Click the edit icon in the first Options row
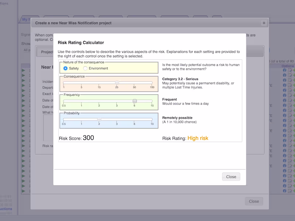295x221 pixels. pyautogui.click(x=290, y=70)
